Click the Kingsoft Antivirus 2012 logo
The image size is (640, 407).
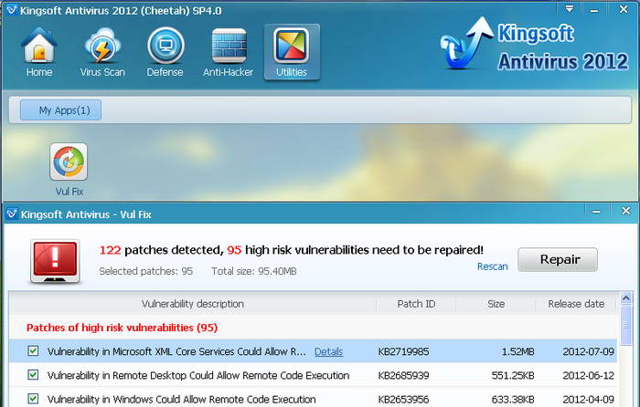[x=534, y=46]
